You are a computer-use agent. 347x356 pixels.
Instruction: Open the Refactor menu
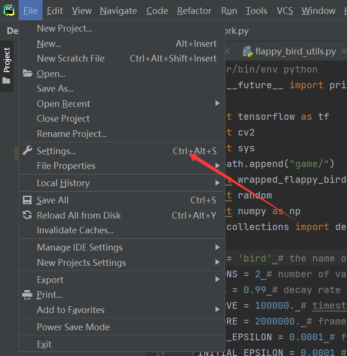pyautogui.click(x=194, y=10)
